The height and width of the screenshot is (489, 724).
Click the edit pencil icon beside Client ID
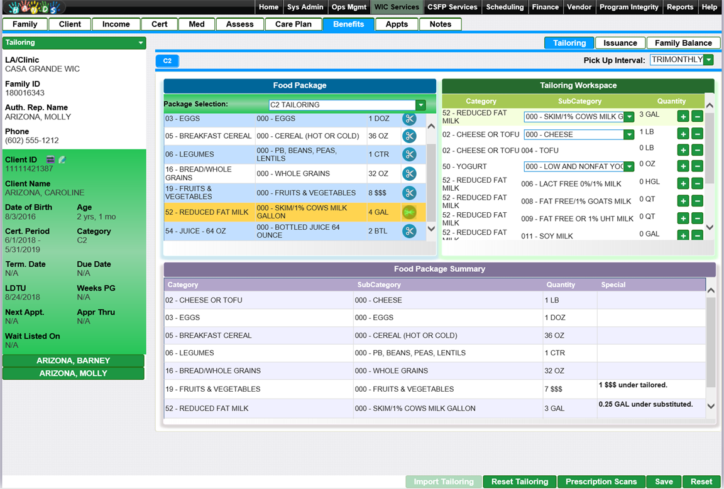click(62, 160)
